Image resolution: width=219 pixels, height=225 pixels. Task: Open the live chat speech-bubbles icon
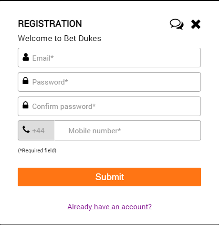pos(177,24)
